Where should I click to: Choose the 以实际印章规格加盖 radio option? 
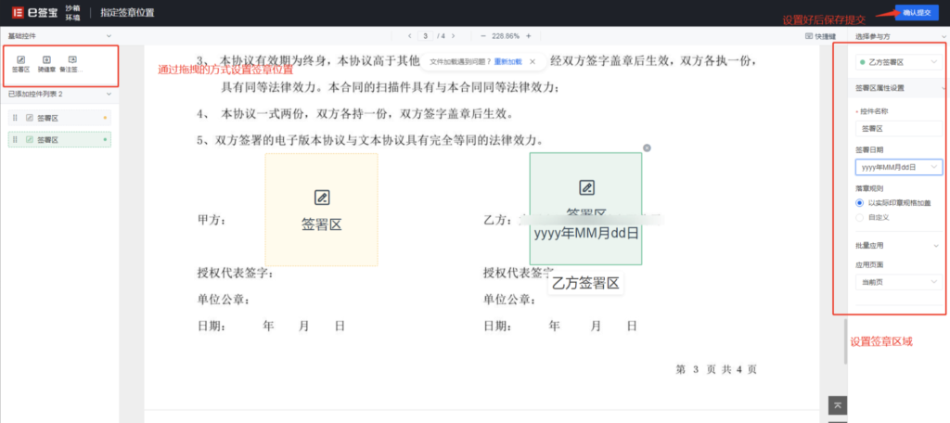[x=860, y=202]
